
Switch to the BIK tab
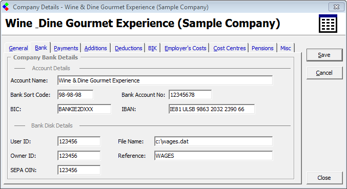[152, 48]
